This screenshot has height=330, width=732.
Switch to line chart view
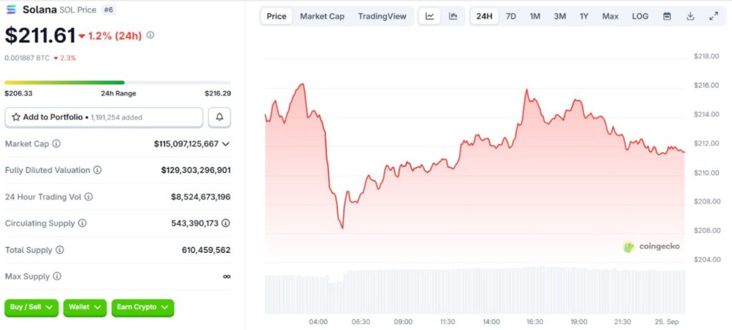429,16
